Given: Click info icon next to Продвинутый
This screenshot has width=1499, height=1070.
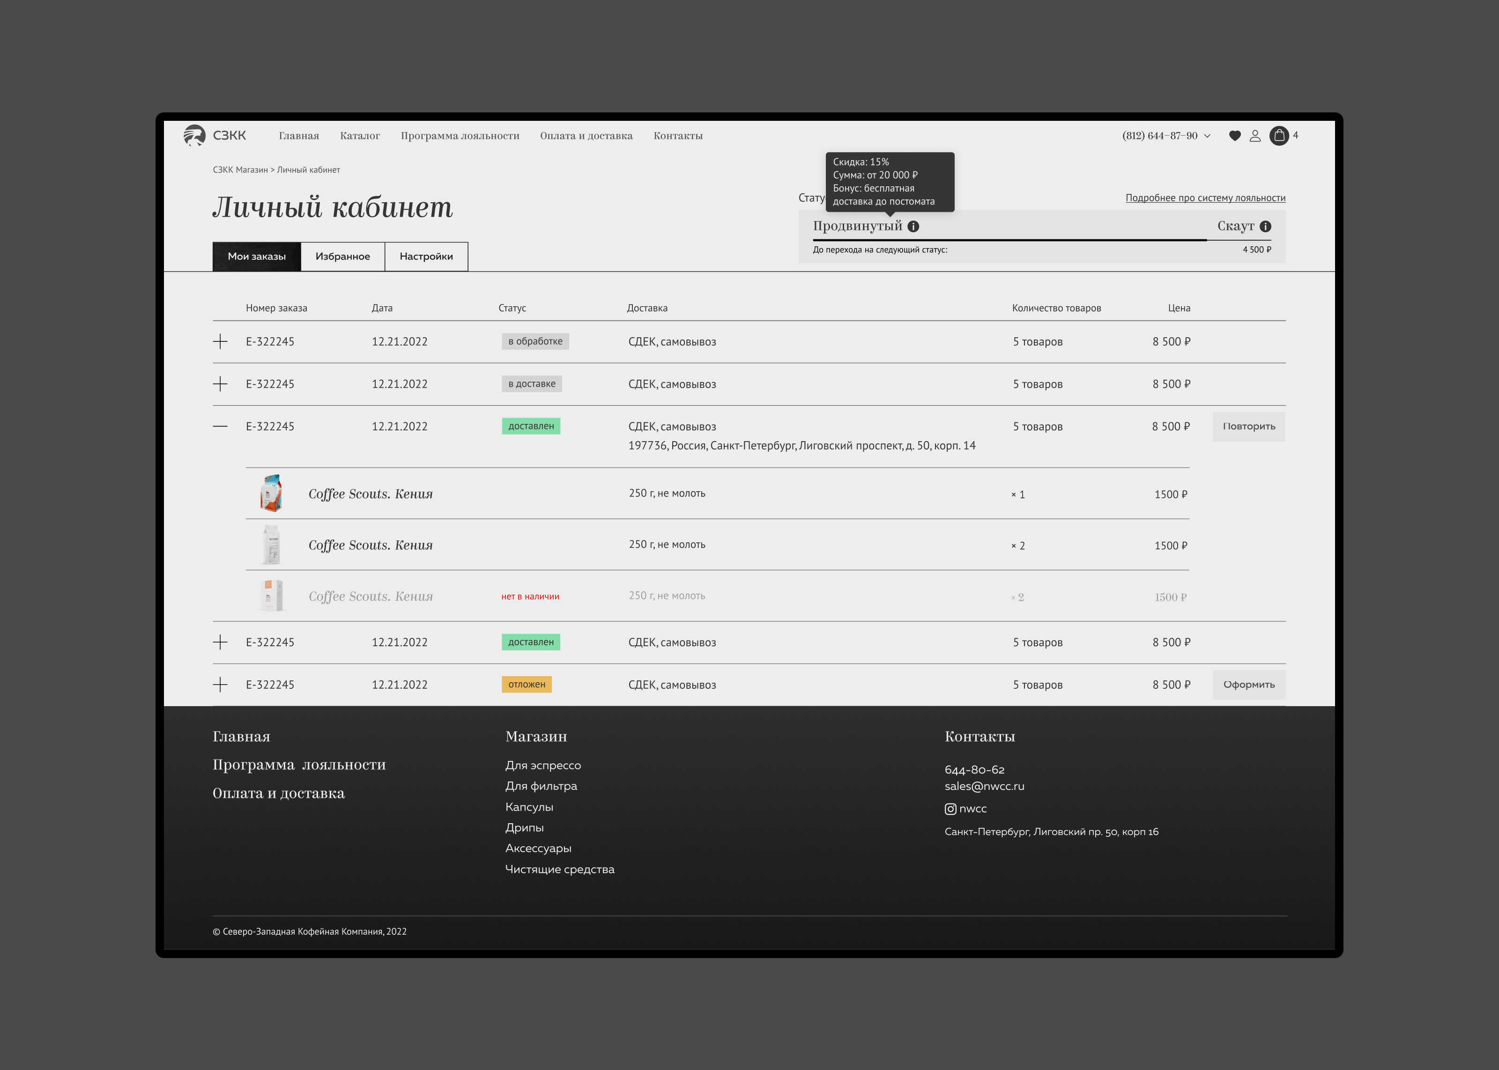Looking at the screenshot, I should point(913,227).
